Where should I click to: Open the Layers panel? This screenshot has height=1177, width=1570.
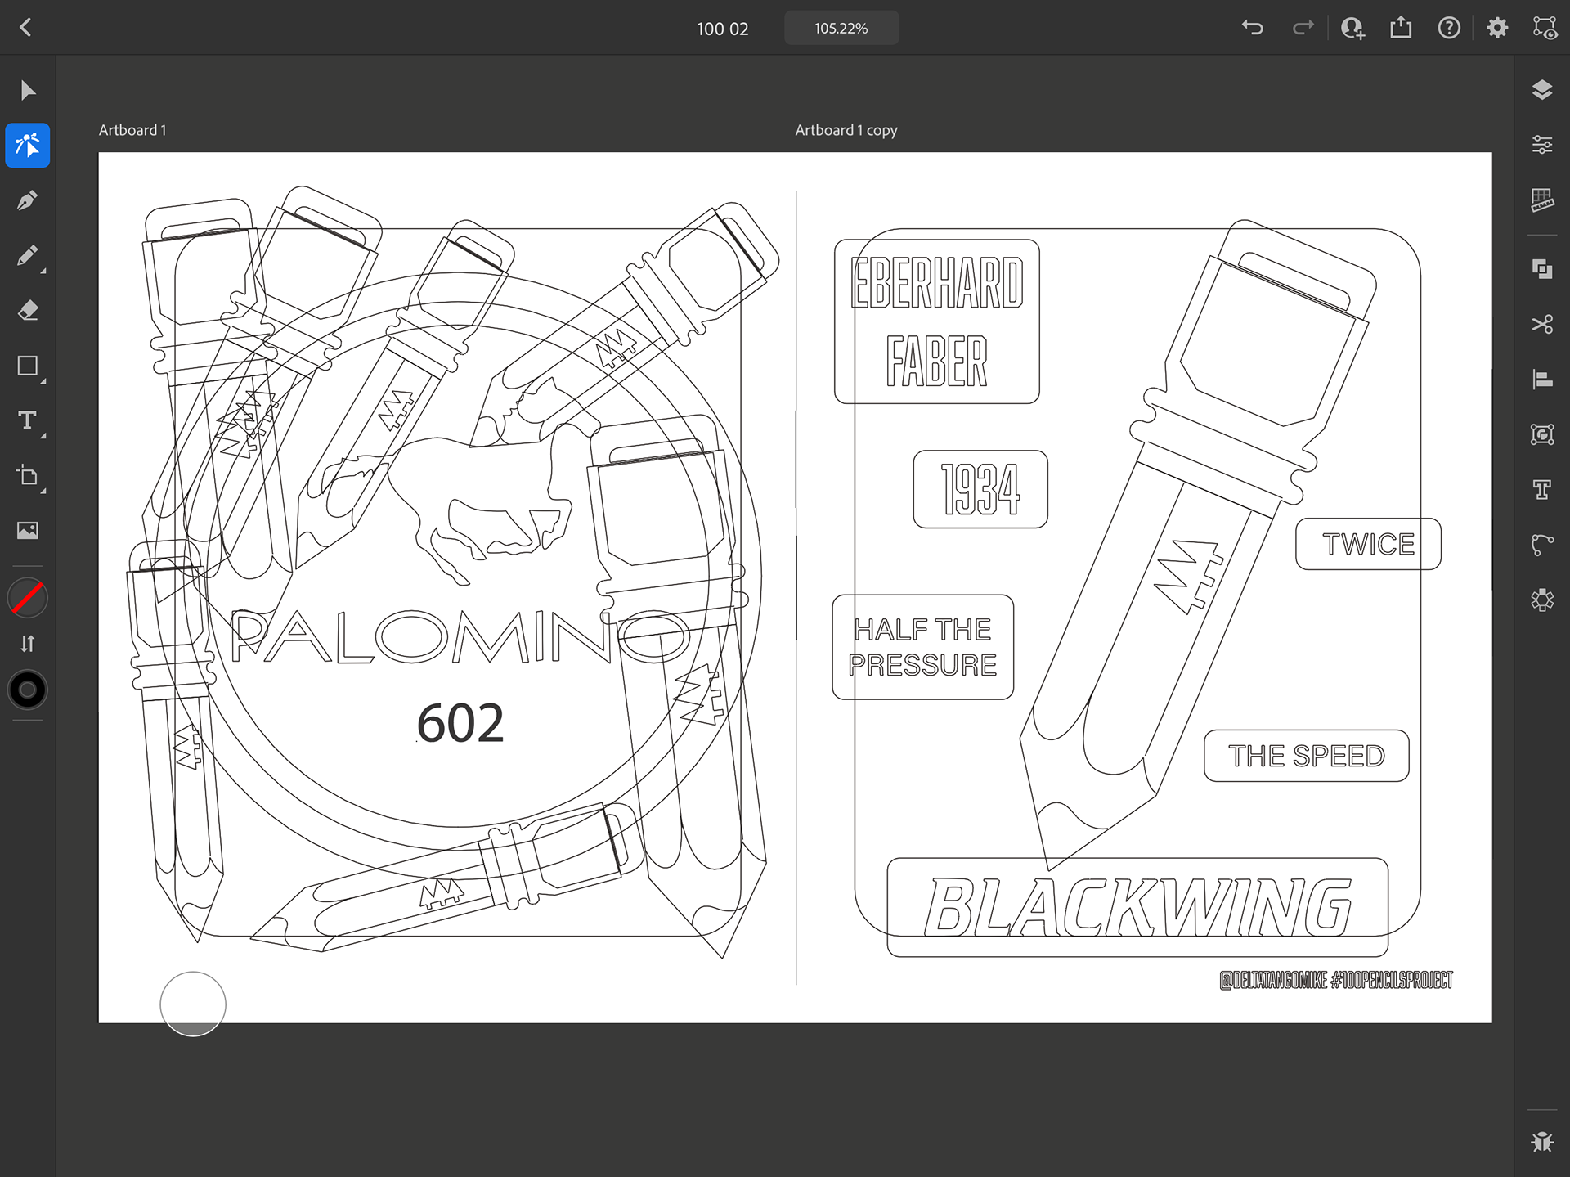click(1542, 90)
